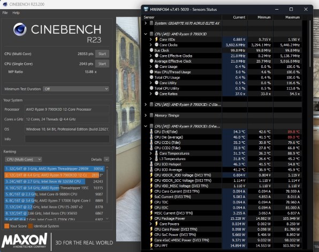Expand the Core Powers group

pyautogui.click(x=151, y=224)
